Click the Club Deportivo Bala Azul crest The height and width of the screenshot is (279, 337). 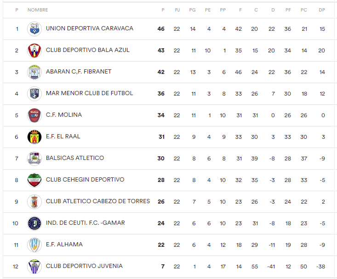click(34, 51)
